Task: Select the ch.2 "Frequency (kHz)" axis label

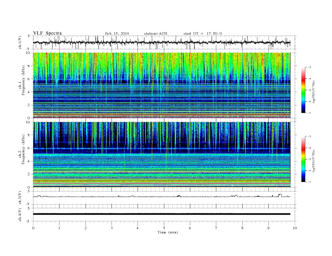Action: (x=23, y=149)
